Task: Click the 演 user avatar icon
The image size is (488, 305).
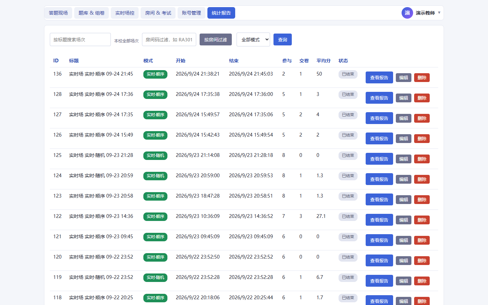Action: tap(407, 13)
